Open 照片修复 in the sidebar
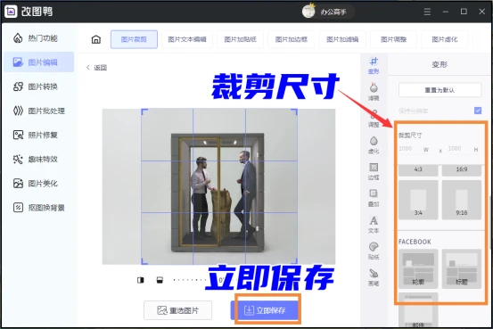The image size is (493, 329). (36, 135)
